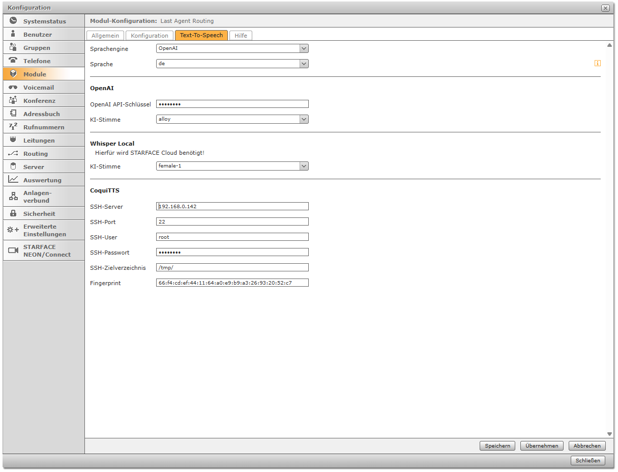The height and width of the screenshot is (472, 618).
Task: Open STARFACE NEON/Connect camera icon
Action: [x=13, y=251]
